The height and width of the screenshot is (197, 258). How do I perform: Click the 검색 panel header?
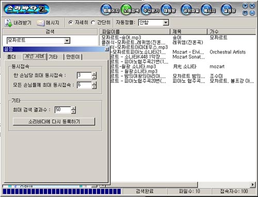coord(50,31)
